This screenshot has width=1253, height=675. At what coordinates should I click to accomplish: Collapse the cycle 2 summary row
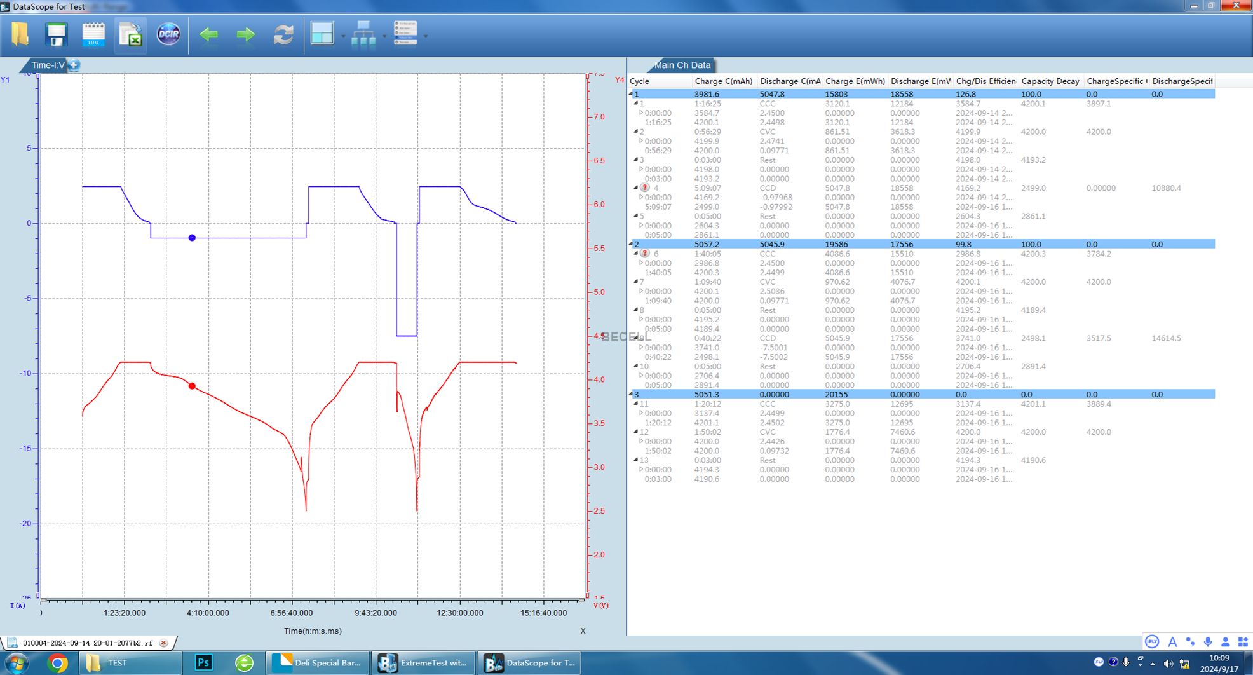coord(631,244)
